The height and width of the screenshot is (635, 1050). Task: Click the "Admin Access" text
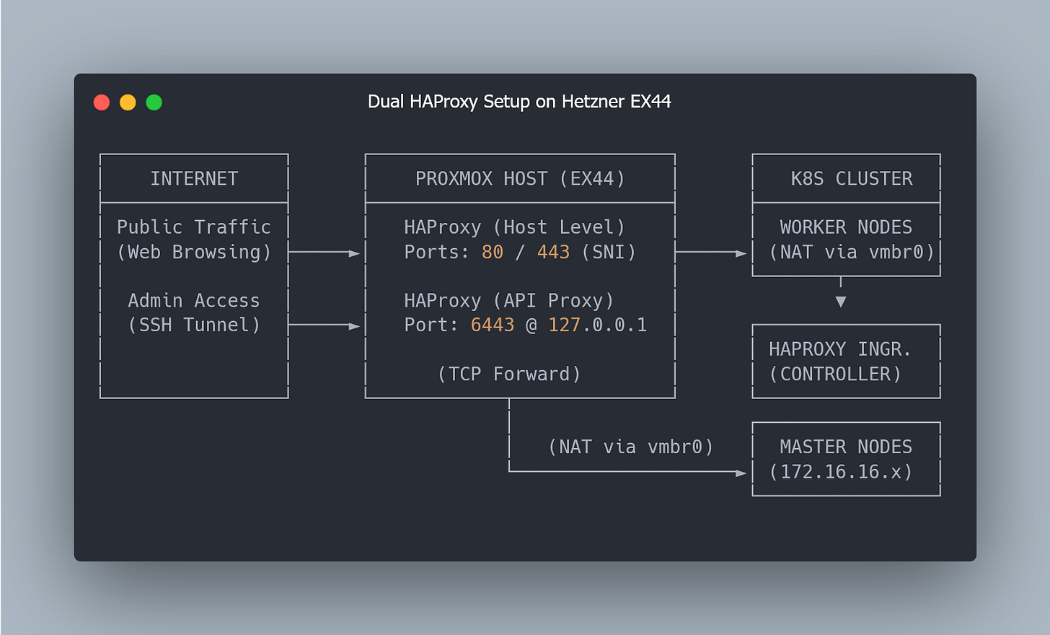194,301
